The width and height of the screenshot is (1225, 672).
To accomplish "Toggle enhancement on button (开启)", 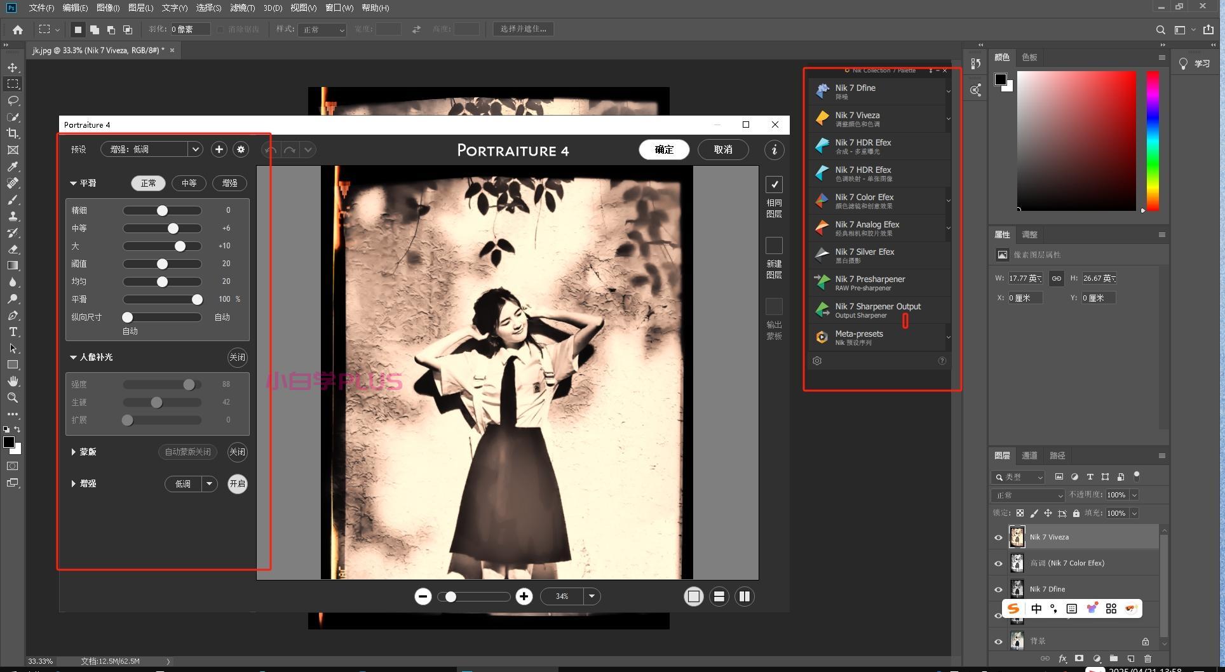I will tap(238, 484).
